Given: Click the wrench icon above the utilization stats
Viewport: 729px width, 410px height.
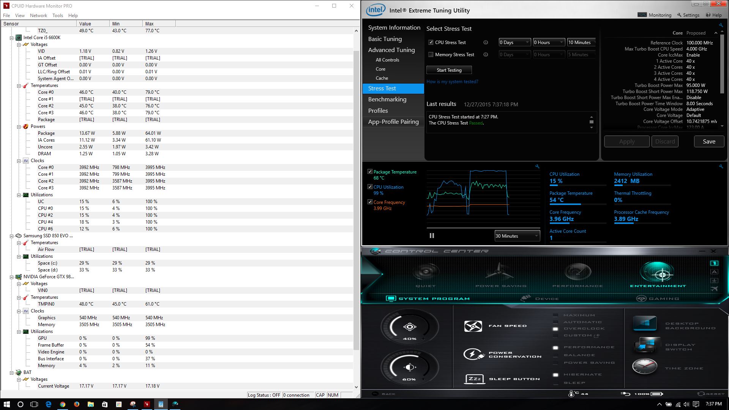Looking at the screenshot, I should 721,166.
